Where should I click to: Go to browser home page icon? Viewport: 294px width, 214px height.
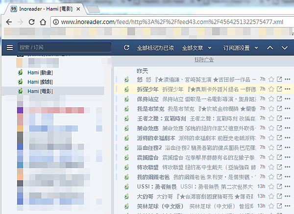[43, 22]
